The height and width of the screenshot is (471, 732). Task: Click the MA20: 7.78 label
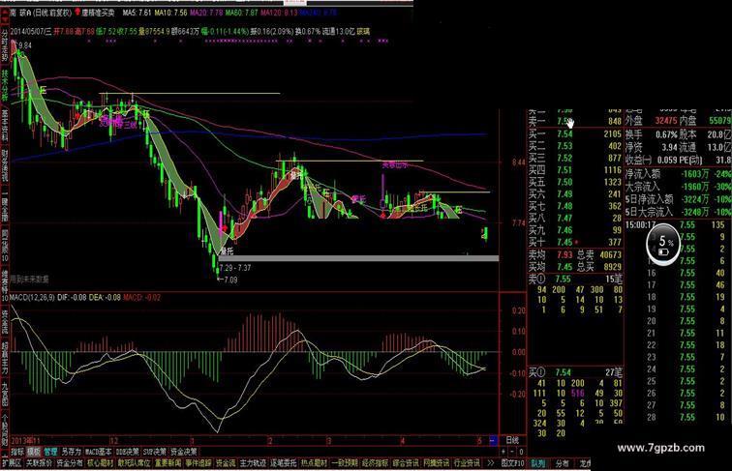coord(206,13)
